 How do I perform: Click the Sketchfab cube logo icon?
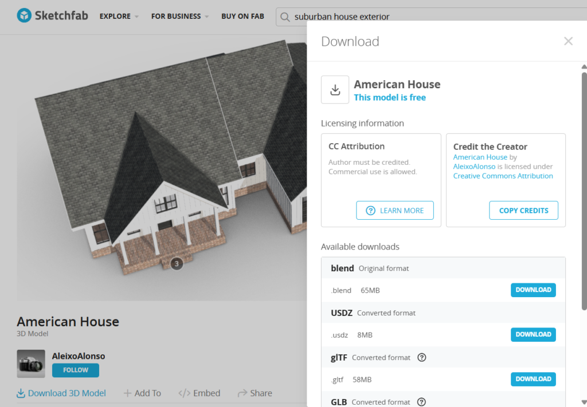tap(24, 15)
